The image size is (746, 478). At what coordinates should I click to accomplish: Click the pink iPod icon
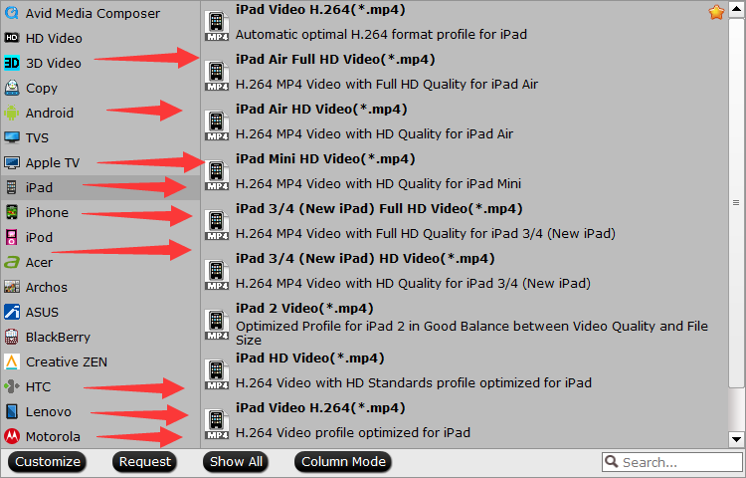point(12,237)
